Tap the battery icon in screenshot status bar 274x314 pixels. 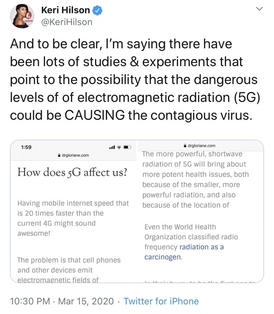(127, 147)
